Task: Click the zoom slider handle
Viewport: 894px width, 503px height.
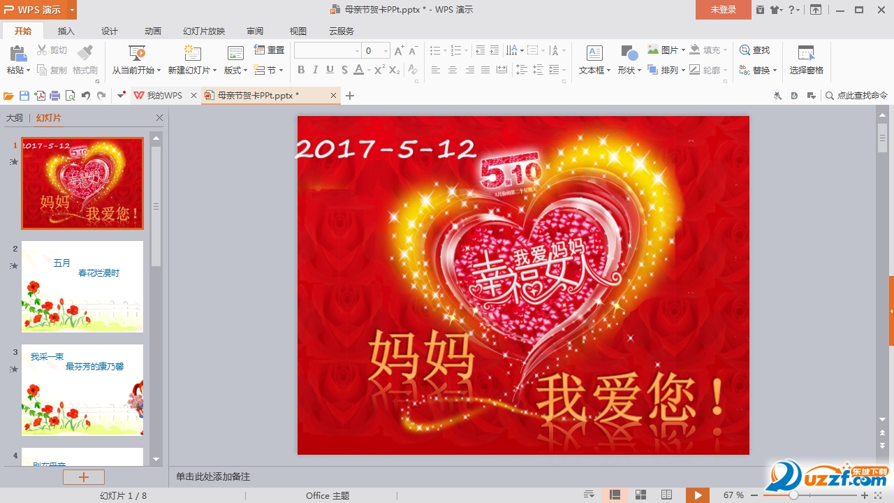Action: click(x=793, y=495)
